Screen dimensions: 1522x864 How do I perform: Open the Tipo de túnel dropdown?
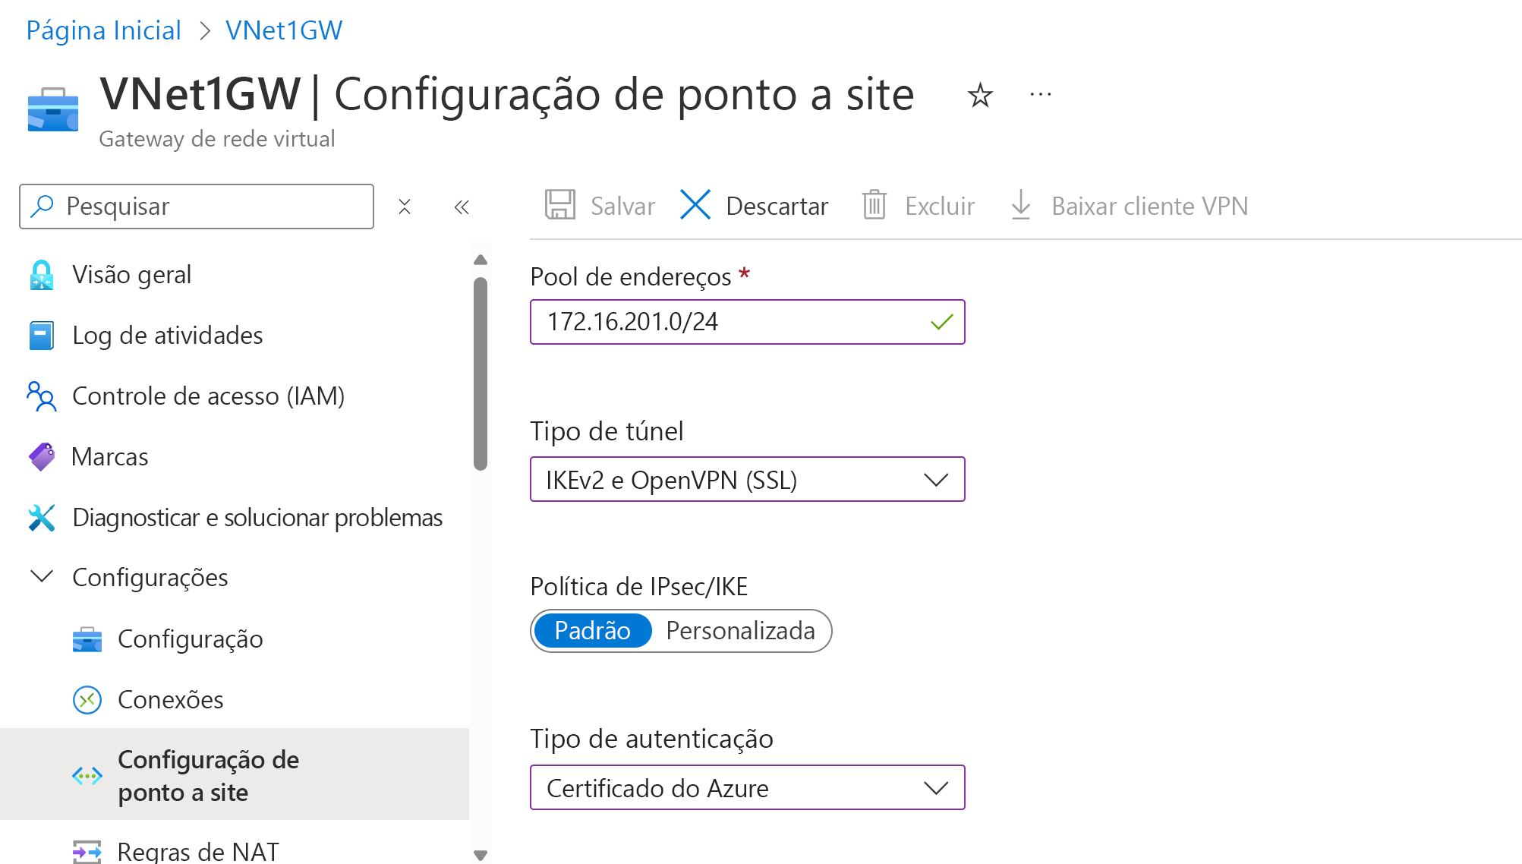click(x=747, y=480)
